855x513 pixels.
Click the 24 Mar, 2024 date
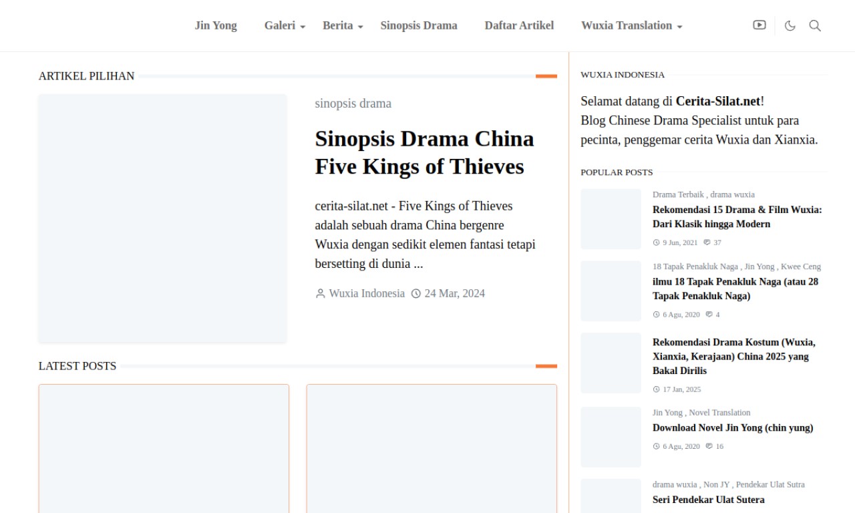pos(455,293)
